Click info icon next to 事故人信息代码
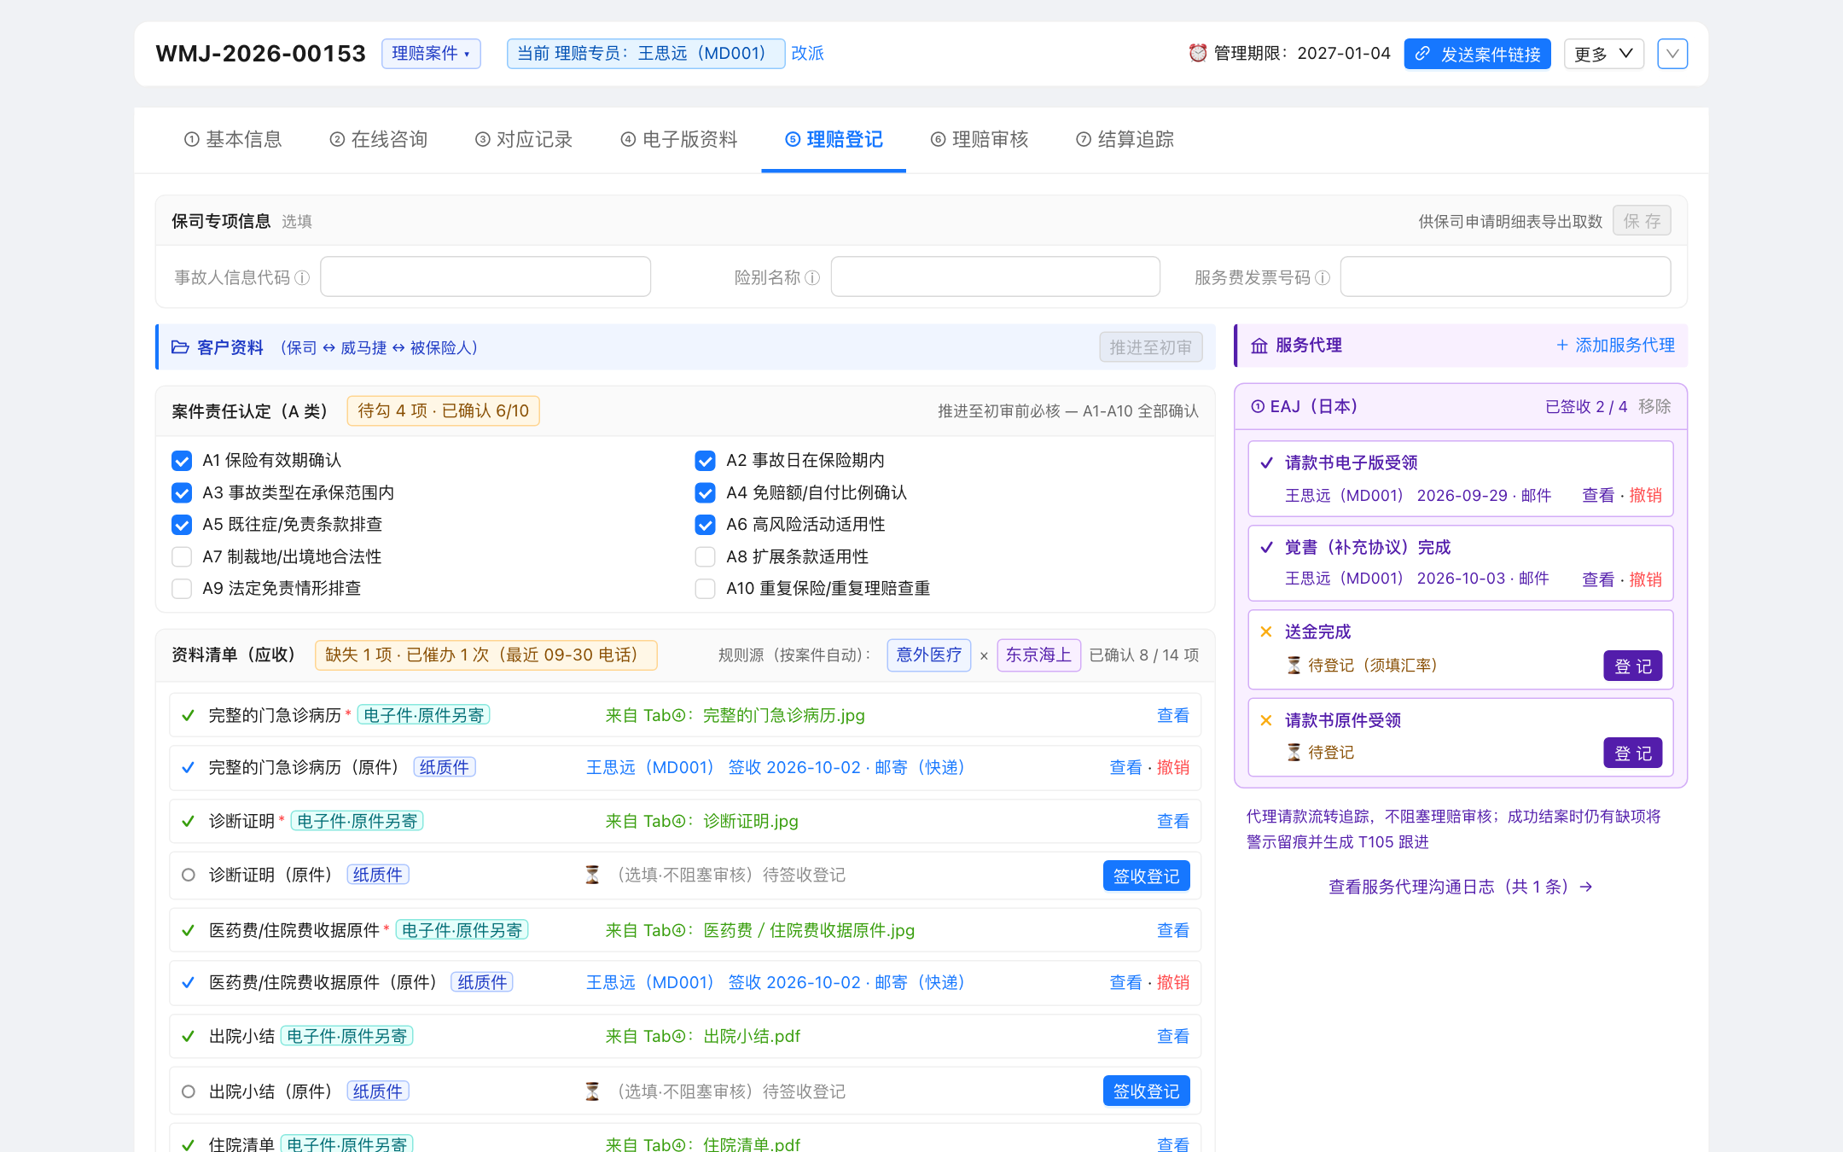Image resolution: width=1843 pixels, height=1152 pixels. [302, 277]
